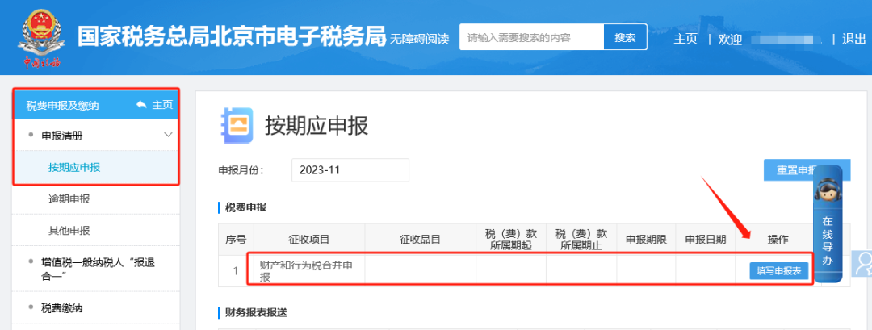Click the 操作 column header
The height and width of the screenshot is (330, 872).
click(778, 240)
